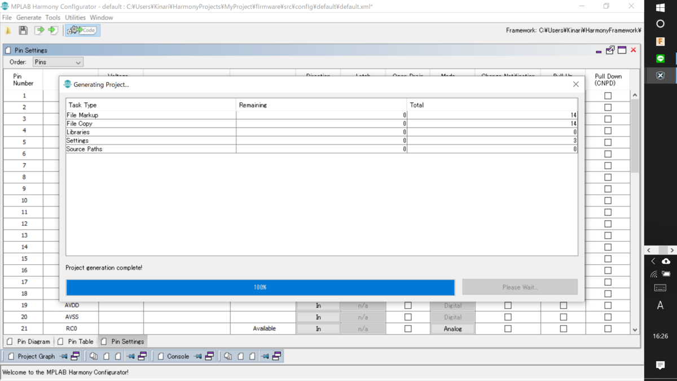
Task: Check Pull Down box for pin 15
Action: pos(608,259)
